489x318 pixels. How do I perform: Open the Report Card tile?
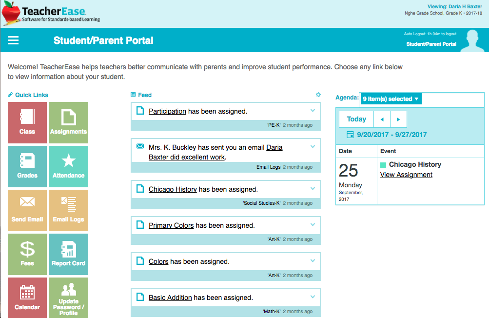(x=69, y=254)
